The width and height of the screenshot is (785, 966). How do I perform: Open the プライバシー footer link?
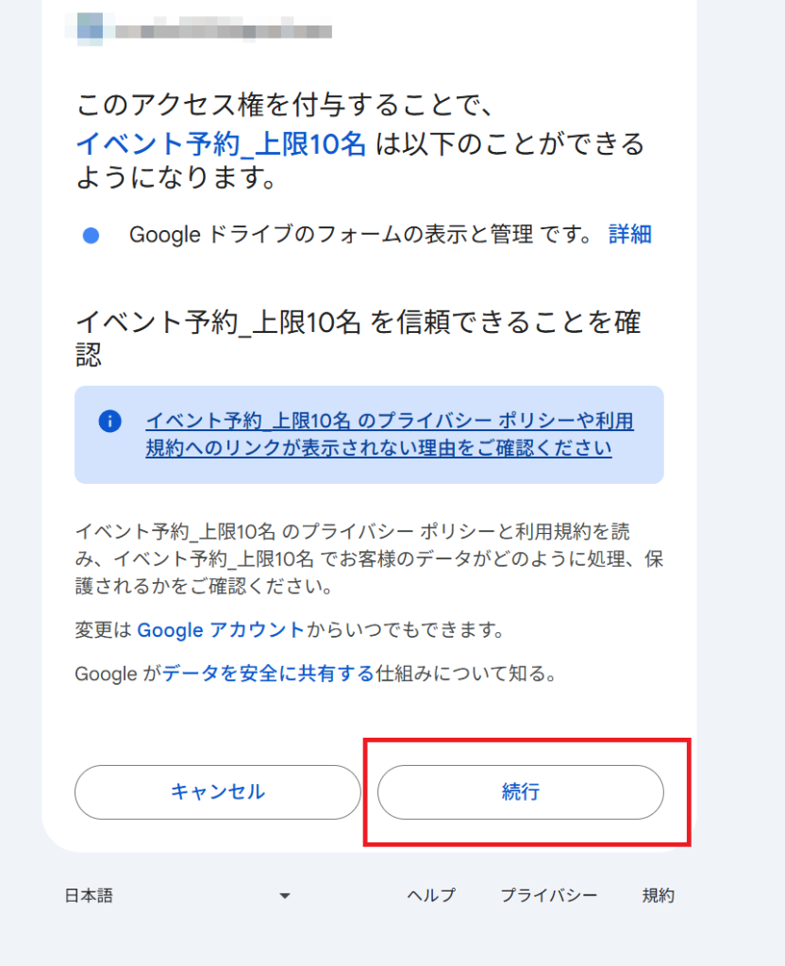click(x=548, y=895)
